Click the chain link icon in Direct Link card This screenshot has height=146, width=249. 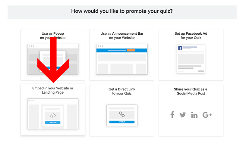tap(122, 114)
